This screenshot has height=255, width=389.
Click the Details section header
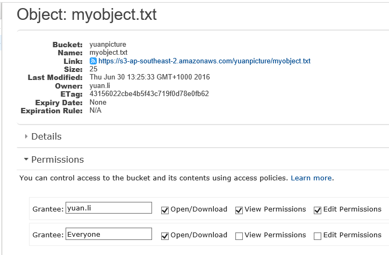coord(46,136)
